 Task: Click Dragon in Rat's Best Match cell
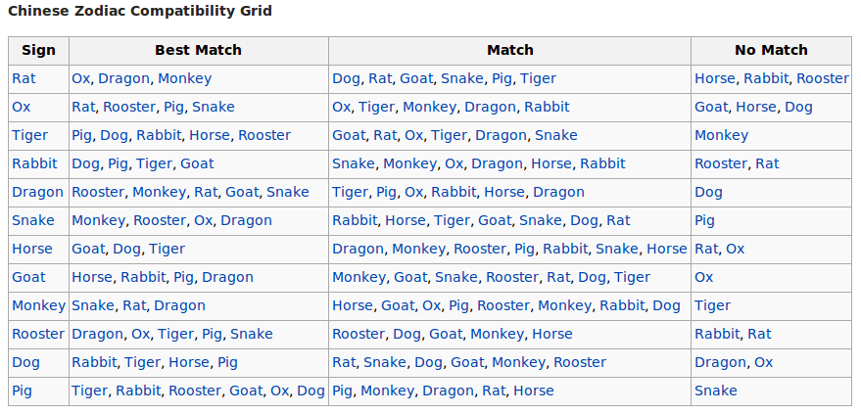(x=123, y=79)
